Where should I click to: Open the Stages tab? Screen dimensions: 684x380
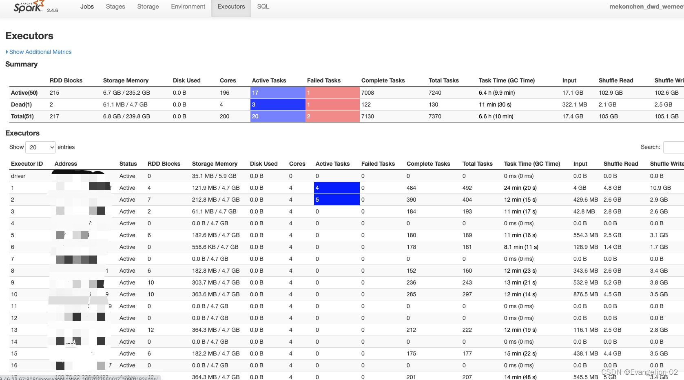point(115,7)
